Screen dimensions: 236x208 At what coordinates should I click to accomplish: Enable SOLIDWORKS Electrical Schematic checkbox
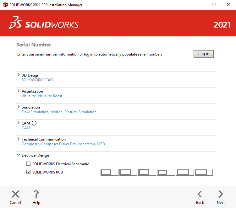pos(29,164)
